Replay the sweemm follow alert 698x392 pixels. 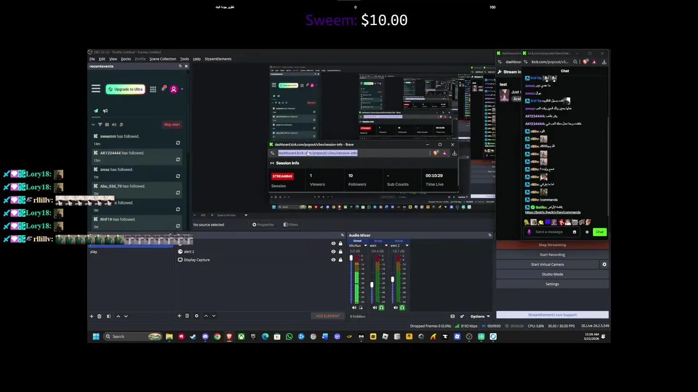point(178,143)
